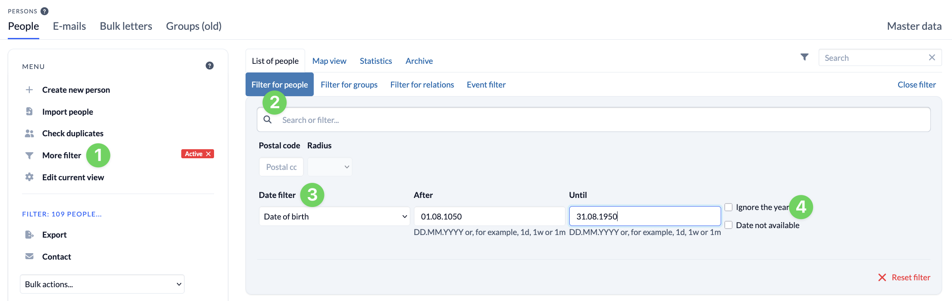Switch to Map view tab
Screen dimensions: 952x301
click(x=329, y=61)
